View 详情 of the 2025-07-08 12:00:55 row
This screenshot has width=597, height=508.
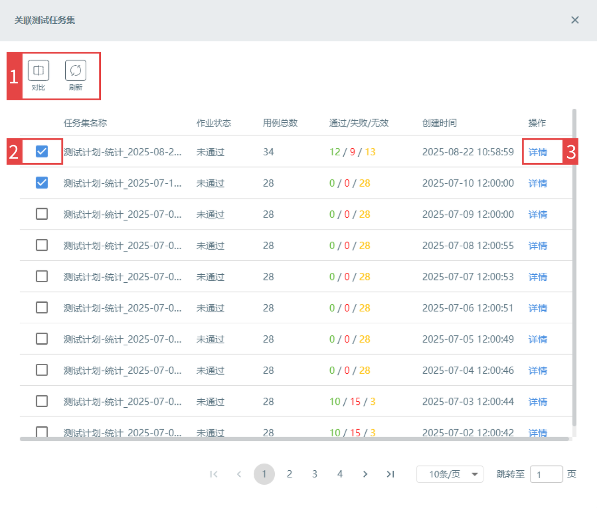point(537,246)
